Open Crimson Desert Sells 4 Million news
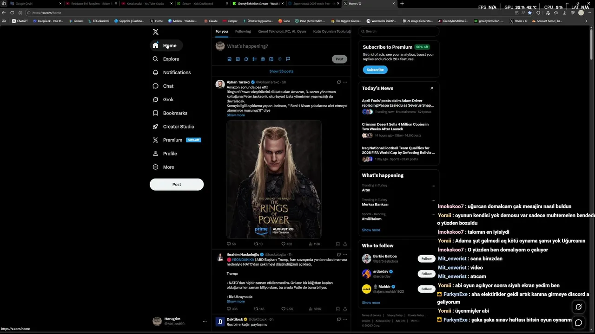595x334 pixels. pyautogui.click(x=398, y=130)
